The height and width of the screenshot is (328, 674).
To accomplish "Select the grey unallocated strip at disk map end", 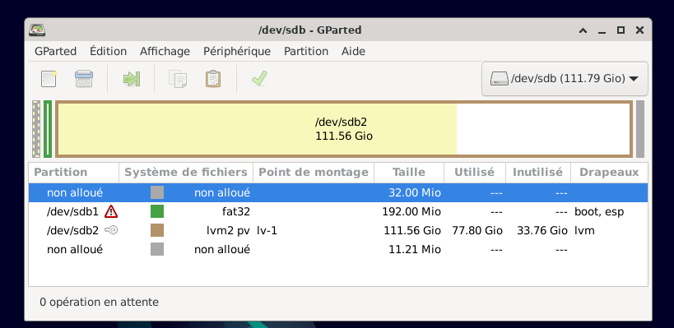I will (x=640, y=129).
